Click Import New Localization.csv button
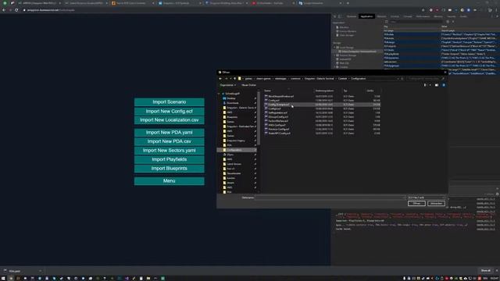The height and width of the screenshot is (281, 500). (169, 120)
